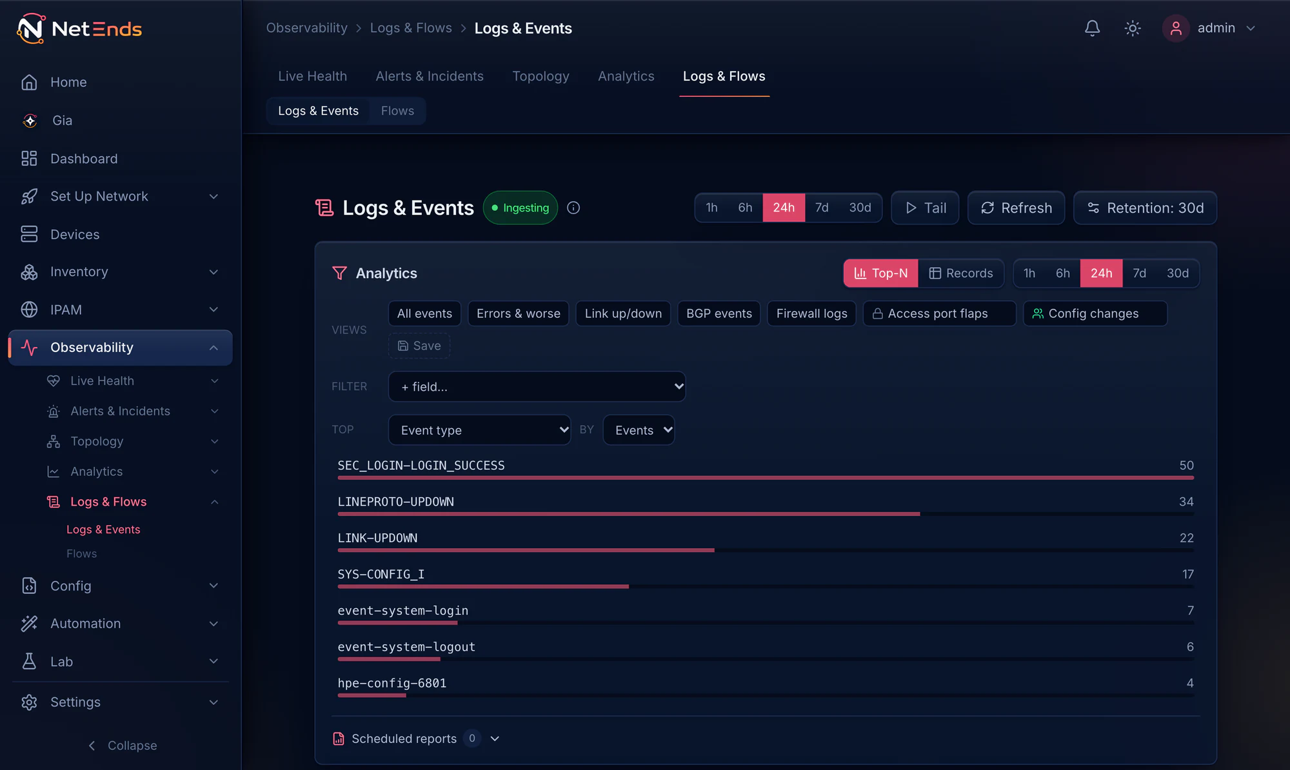1290x770 pixels.
Task: Switch to Records view
Action: pyautogui.click(x=960, y=273)
